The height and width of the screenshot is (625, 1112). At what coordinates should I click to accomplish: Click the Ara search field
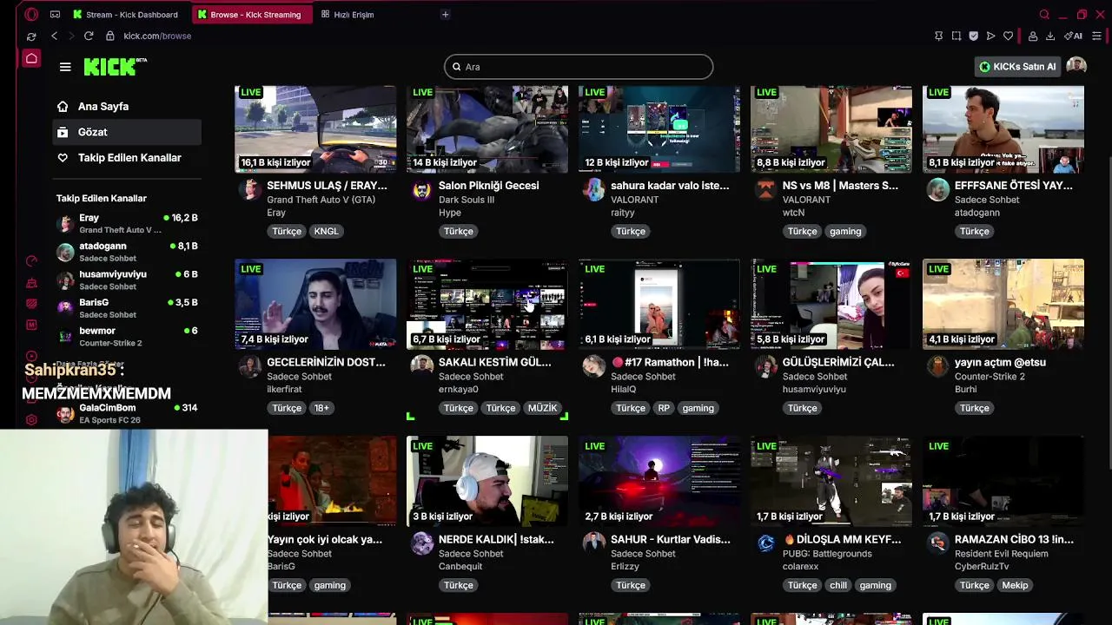coord(579,67)
